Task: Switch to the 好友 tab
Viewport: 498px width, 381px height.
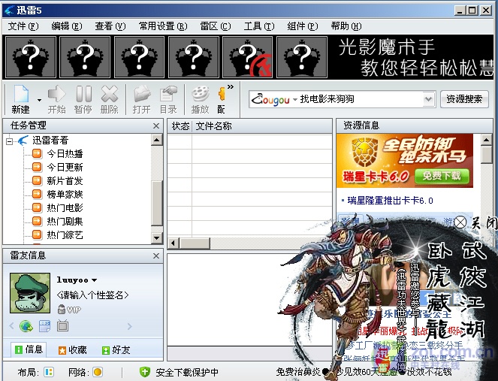Action: coord(116,350)
